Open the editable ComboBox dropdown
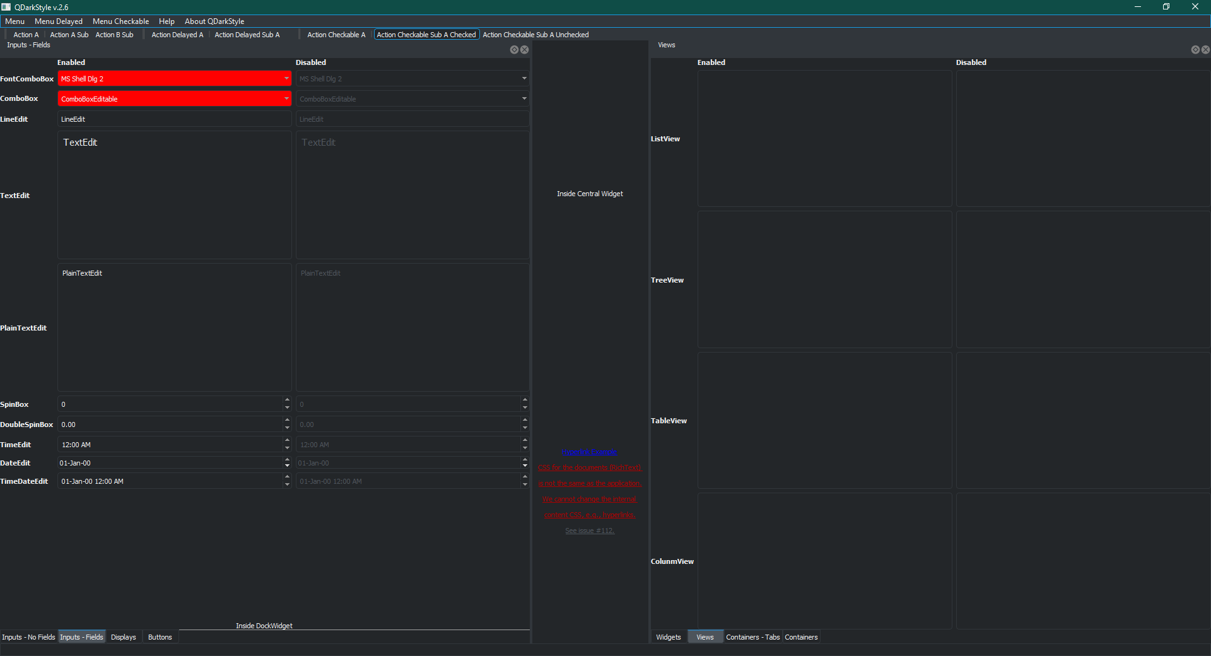This screenshot has width=1211, height=656. click(x=287, y=98)
